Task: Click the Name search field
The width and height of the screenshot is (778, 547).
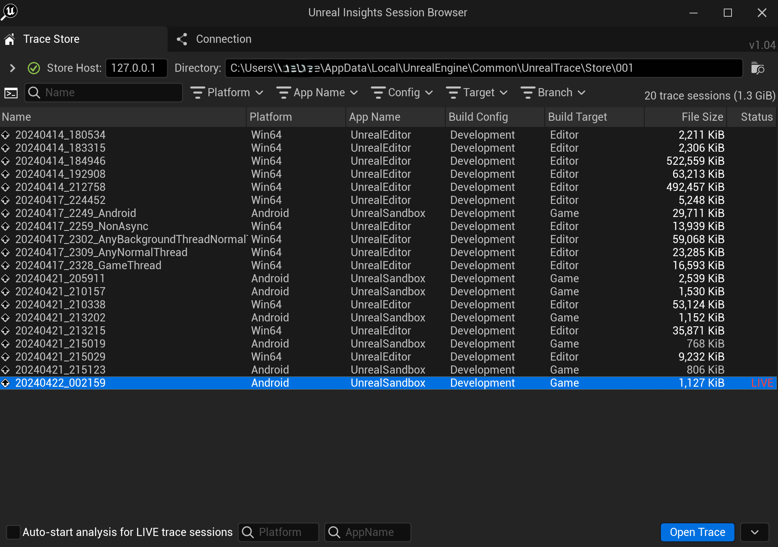Action: (104, 93)
